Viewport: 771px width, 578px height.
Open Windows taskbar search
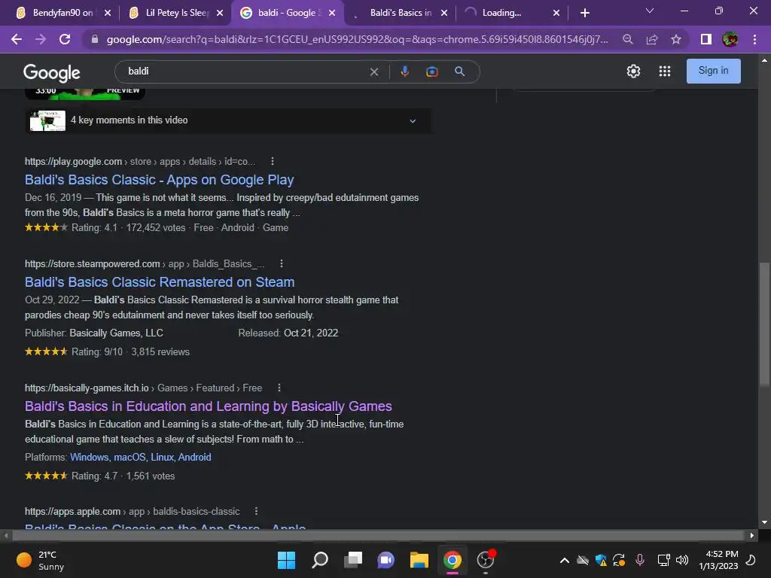[x=320, y=560]
